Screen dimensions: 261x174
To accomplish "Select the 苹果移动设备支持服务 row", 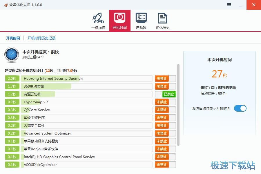I will [x=86, y=141].
